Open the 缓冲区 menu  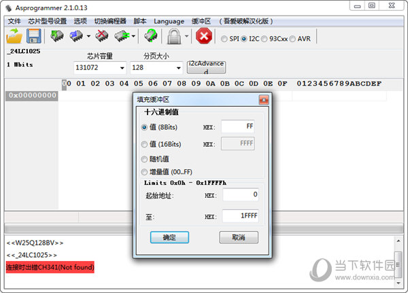(x=201, y=21)
